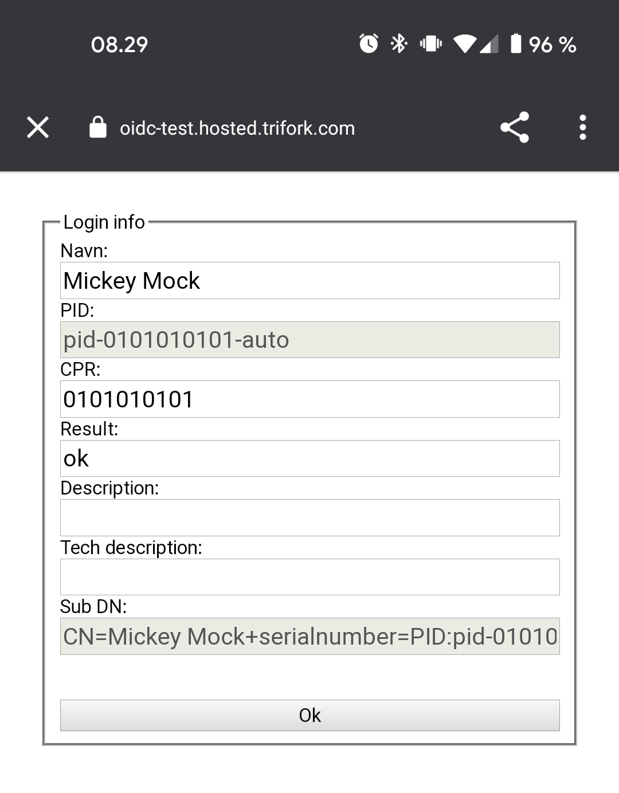
Task: Tap the Wi-Fi status icon
Action: [464, 44]
